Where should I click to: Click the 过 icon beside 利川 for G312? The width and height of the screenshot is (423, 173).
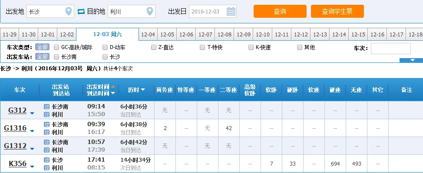(46, 114)
